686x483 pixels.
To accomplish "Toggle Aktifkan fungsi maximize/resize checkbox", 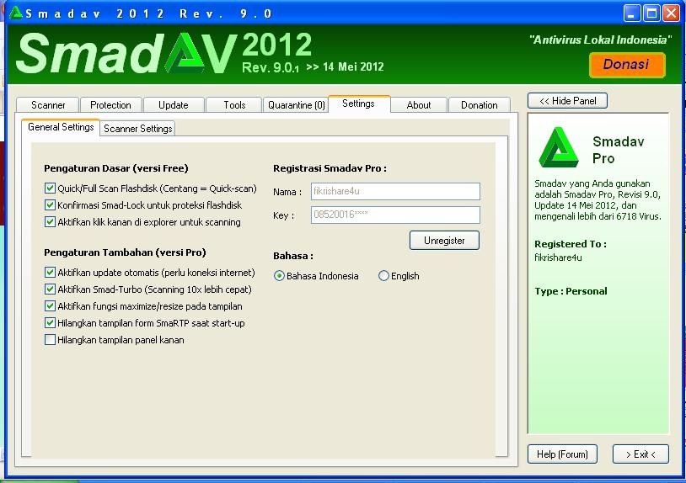I will point(50,306).
